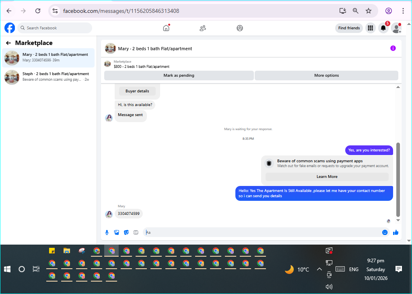Click the $800 listing thumbnail

pos(107,64)
